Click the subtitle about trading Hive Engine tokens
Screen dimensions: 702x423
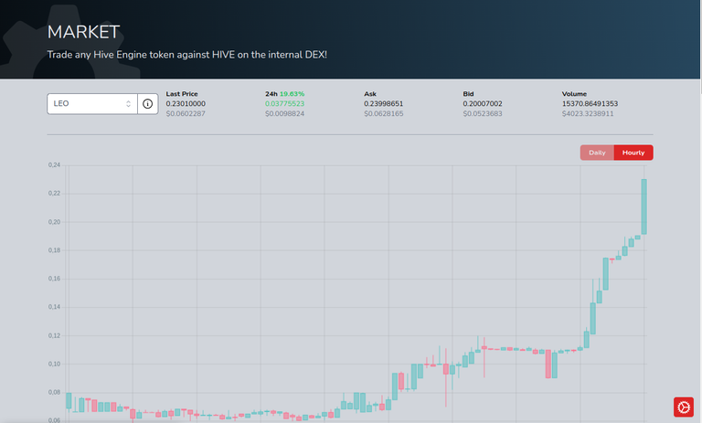click(187, 55)
